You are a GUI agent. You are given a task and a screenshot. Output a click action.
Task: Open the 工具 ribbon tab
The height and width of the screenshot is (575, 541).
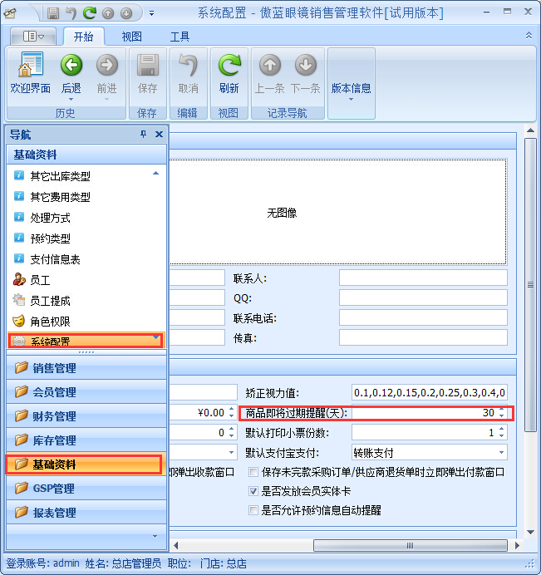[180, 37]
